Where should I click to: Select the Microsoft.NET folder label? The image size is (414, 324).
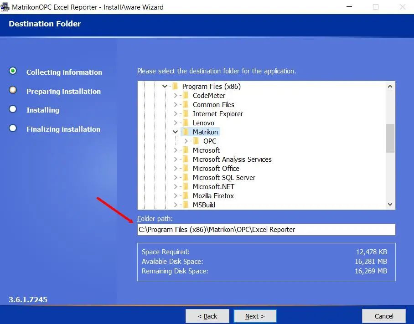click(213, 186)
